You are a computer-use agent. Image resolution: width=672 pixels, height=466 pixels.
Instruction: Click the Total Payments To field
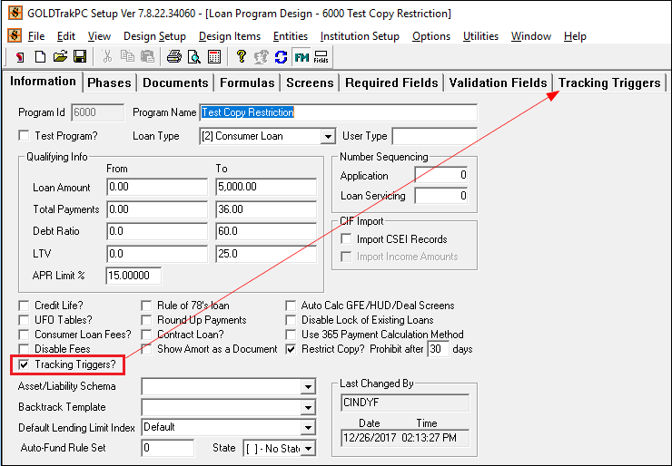point(266,209)
